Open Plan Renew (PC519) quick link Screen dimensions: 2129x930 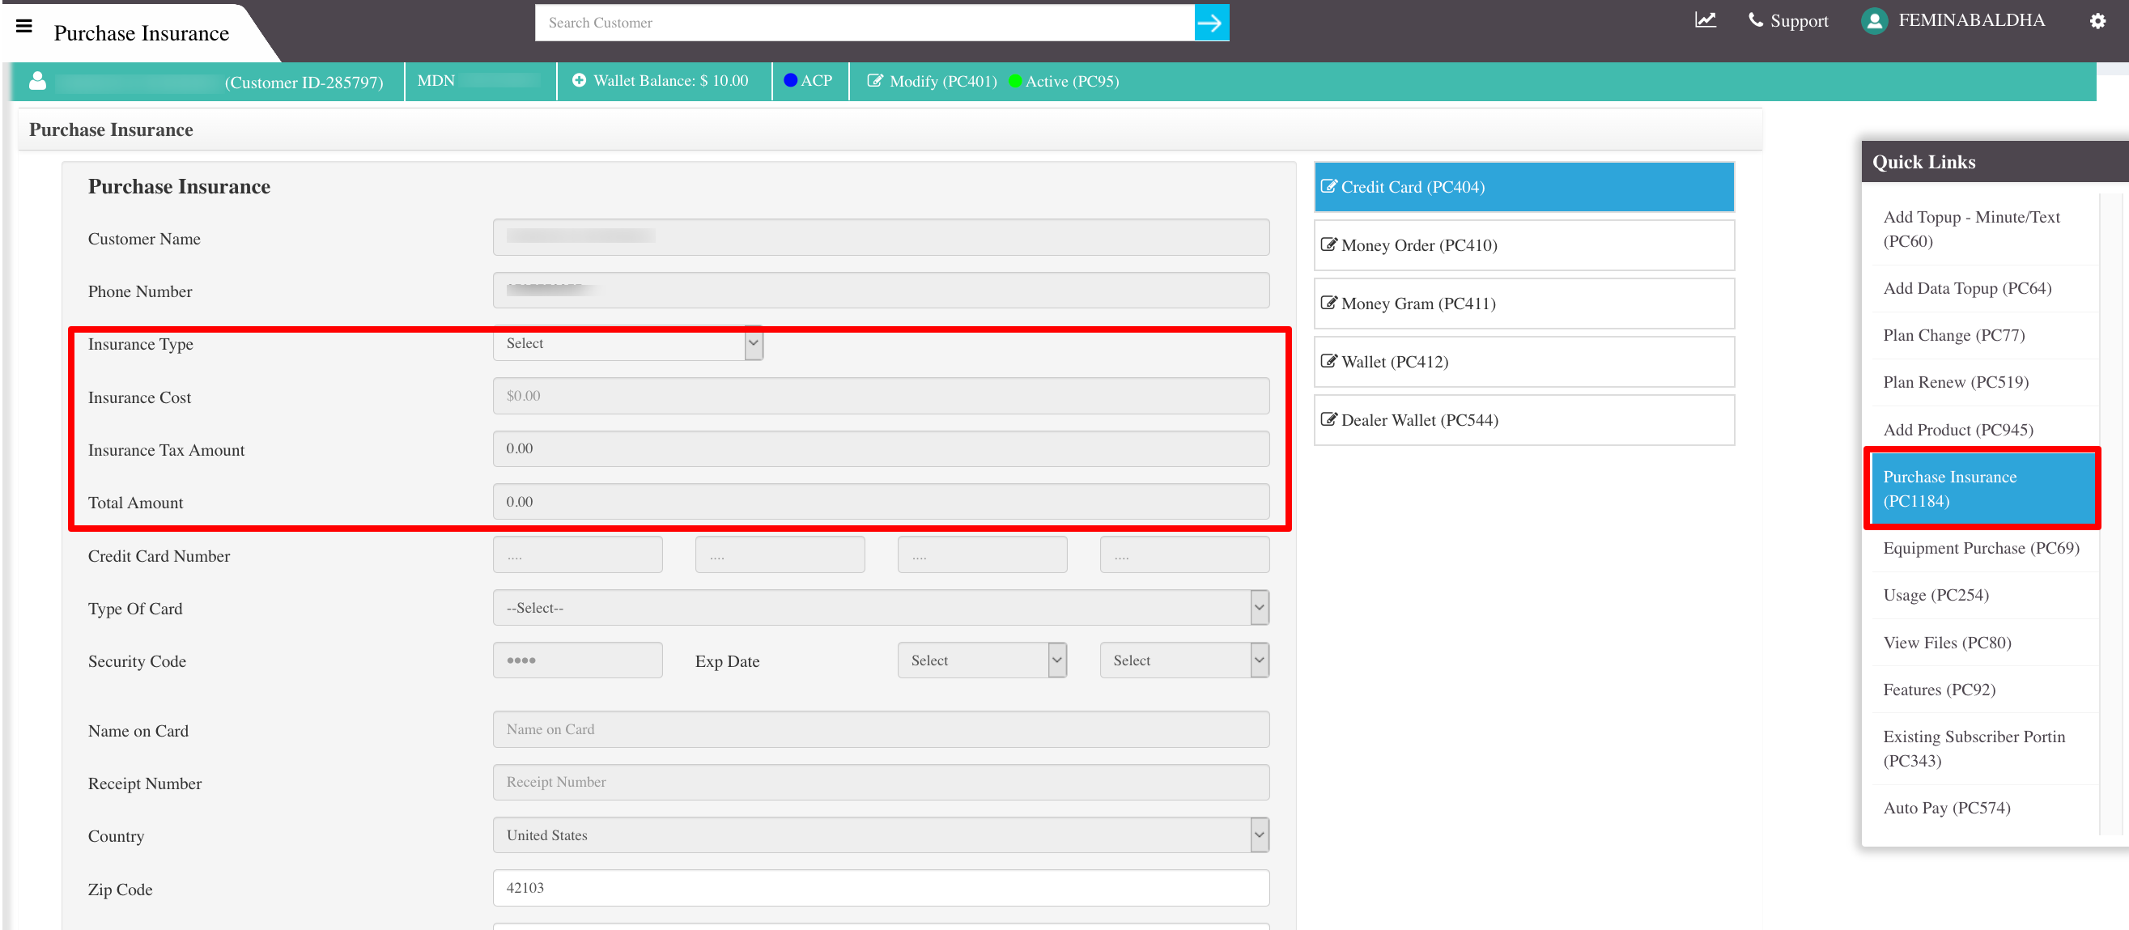point(1955,383)
